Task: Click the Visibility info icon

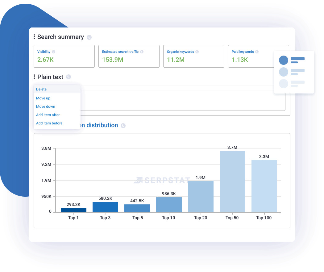Action: coord(54,52)
